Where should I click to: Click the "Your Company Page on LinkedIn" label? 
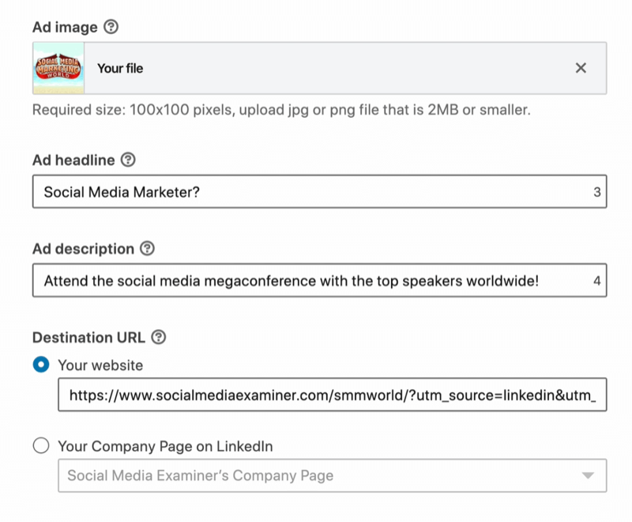pos(165,446)
